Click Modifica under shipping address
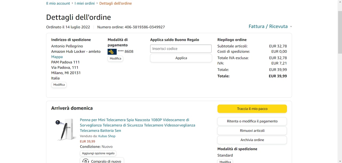The width and height of the screenshot is (342, 163). pos(59,85)
